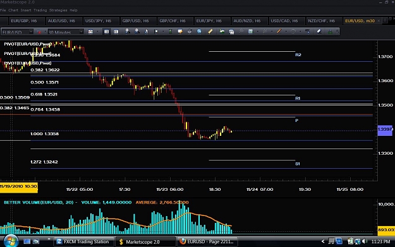The height and width of the screenshot is (247, 395).
Task: Open the EUR/USD symbol dropdown
Action: pos(31,32)
